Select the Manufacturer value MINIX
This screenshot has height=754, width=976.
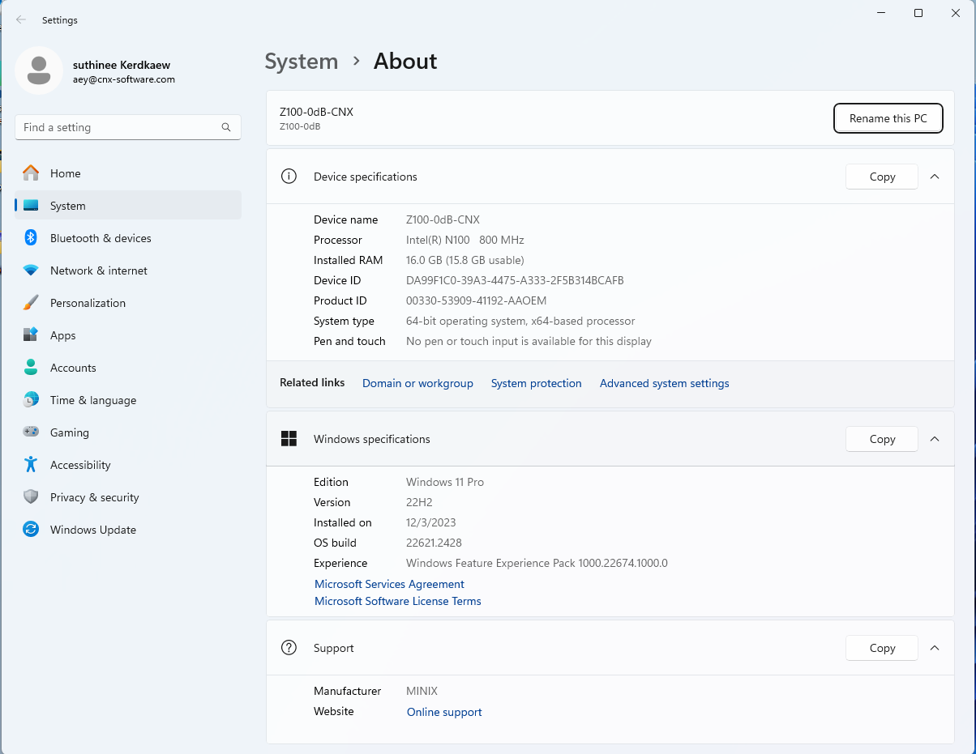422,691
